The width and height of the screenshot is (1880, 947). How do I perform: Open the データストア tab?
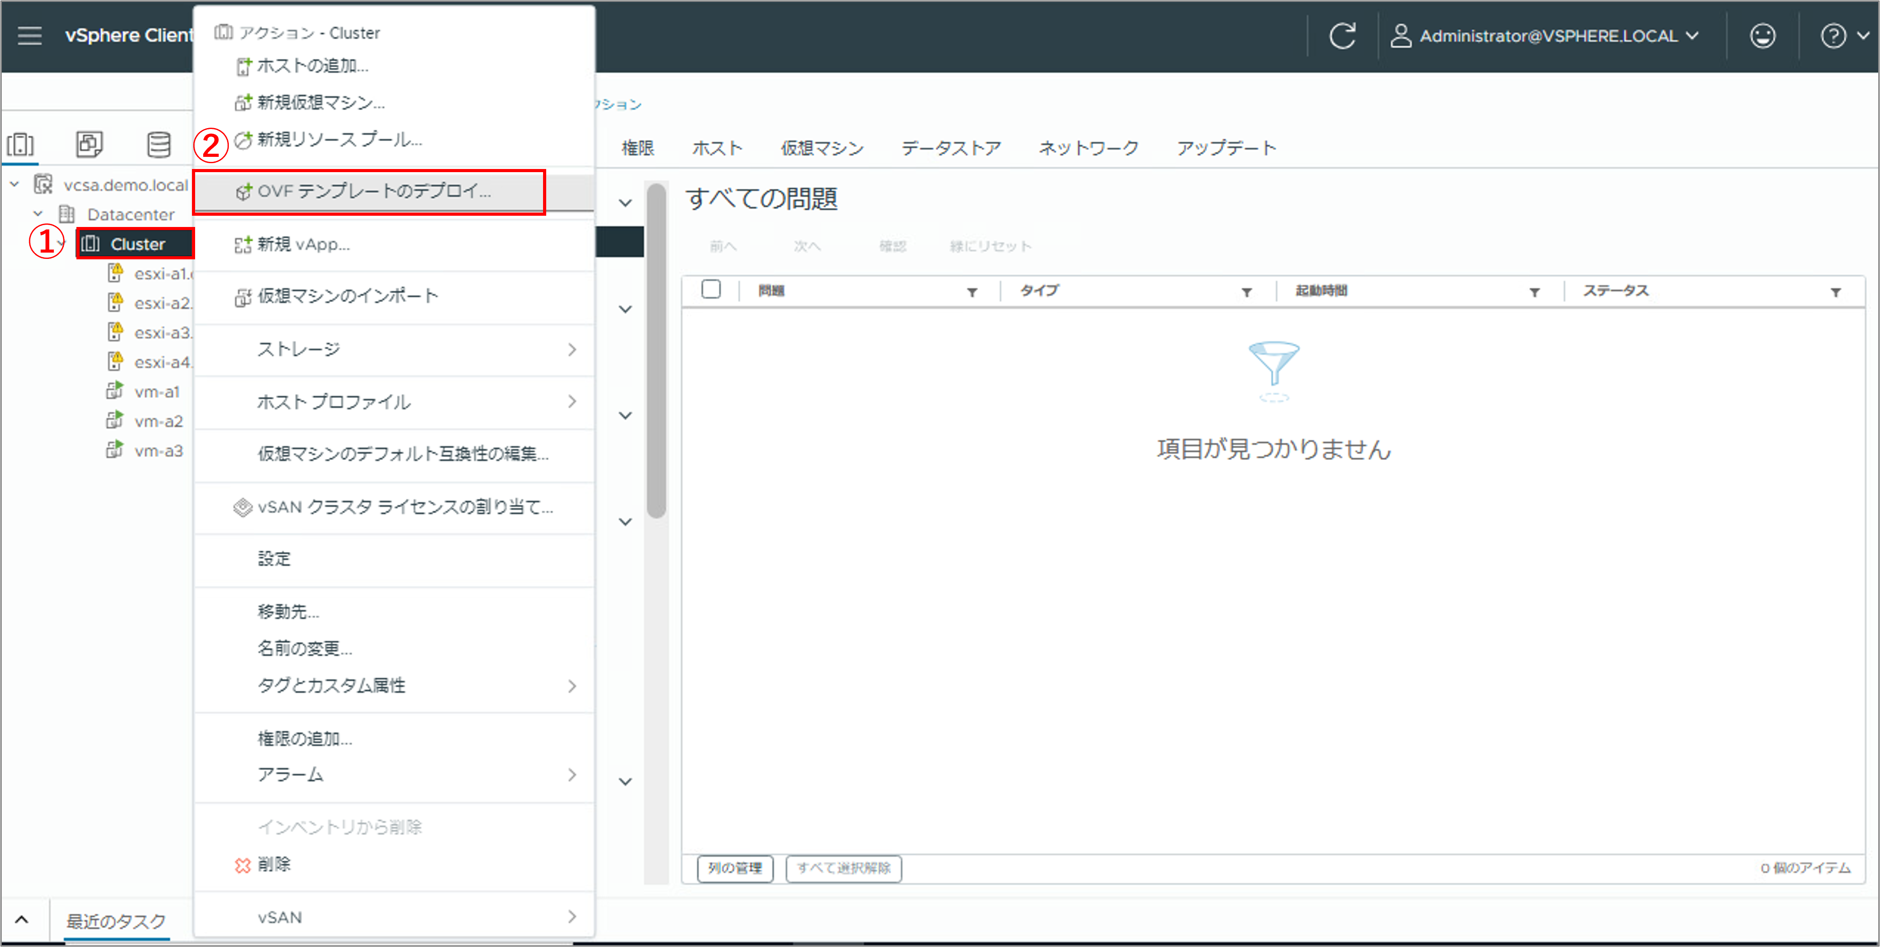click(951, 148)
